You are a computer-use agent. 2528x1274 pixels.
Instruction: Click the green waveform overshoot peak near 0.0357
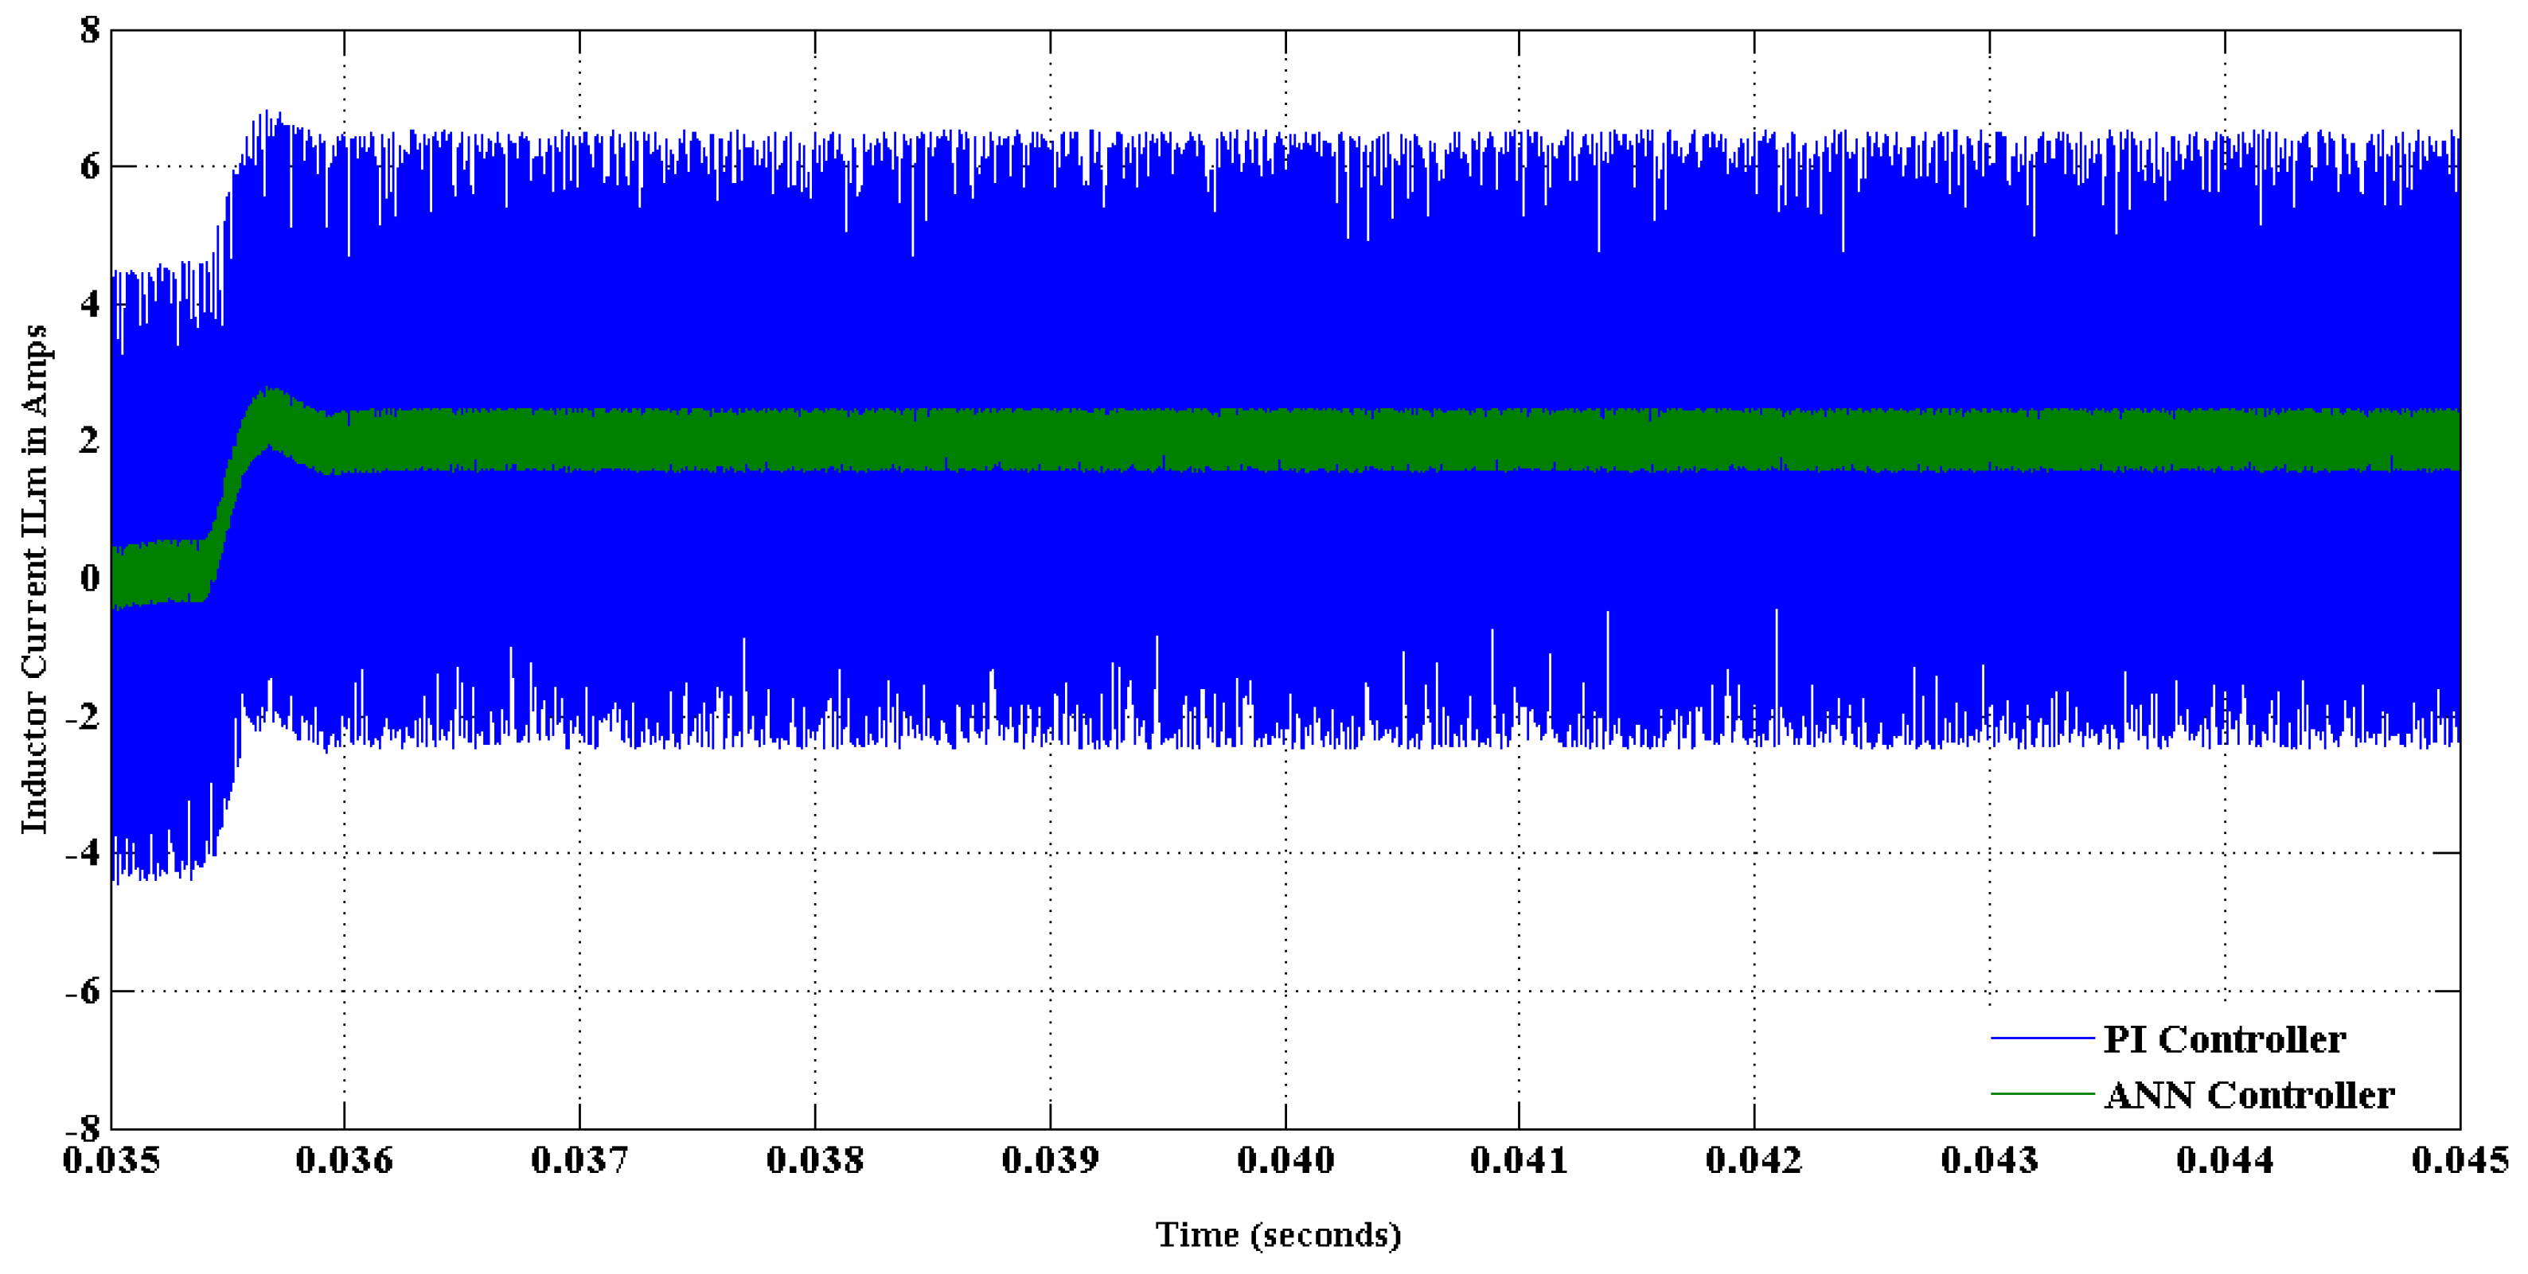point(270,397)
